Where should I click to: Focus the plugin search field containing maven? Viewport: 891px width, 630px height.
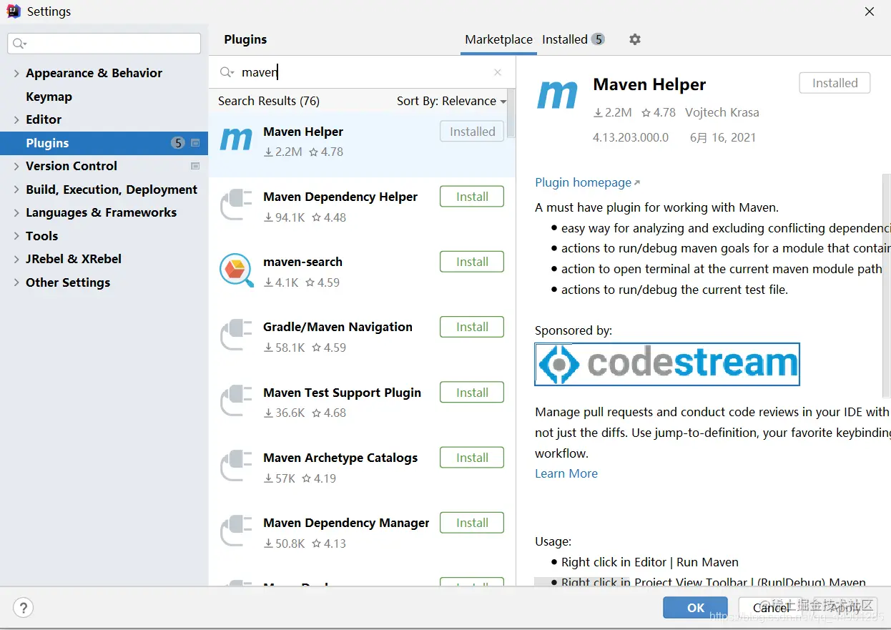pos(361,72)
